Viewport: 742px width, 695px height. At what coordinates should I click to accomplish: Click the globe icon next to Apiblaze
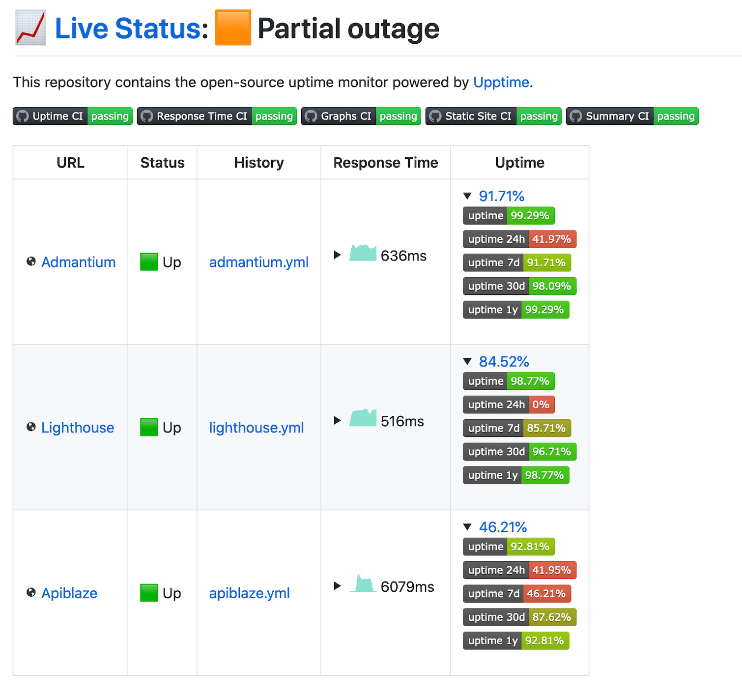pos(31,592)
